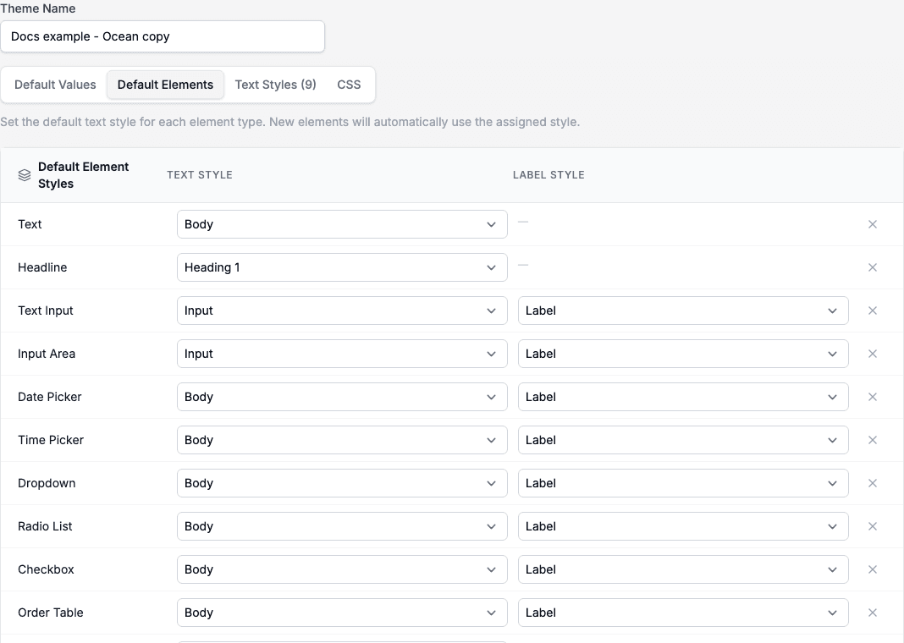This screenshot has height=643, width=904.
Task: Click the layers icon beside Default Element Styles
Action: click(25, 175)
